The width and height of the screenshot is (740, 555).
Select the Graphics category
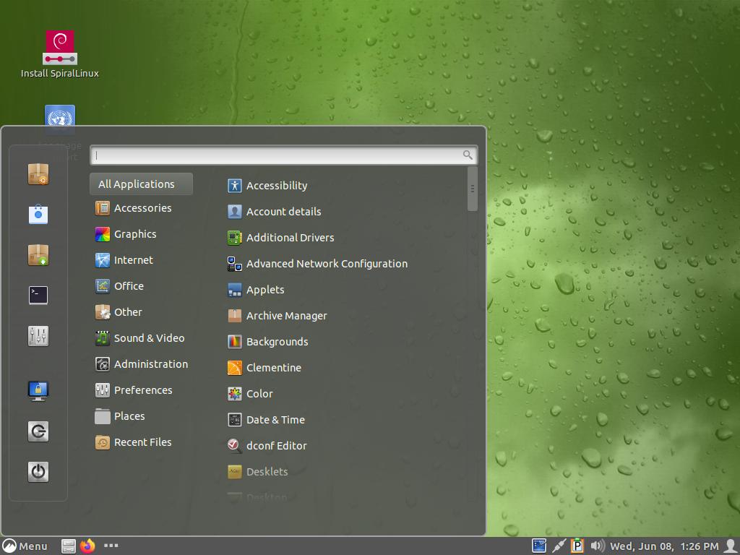pos(126,234)
